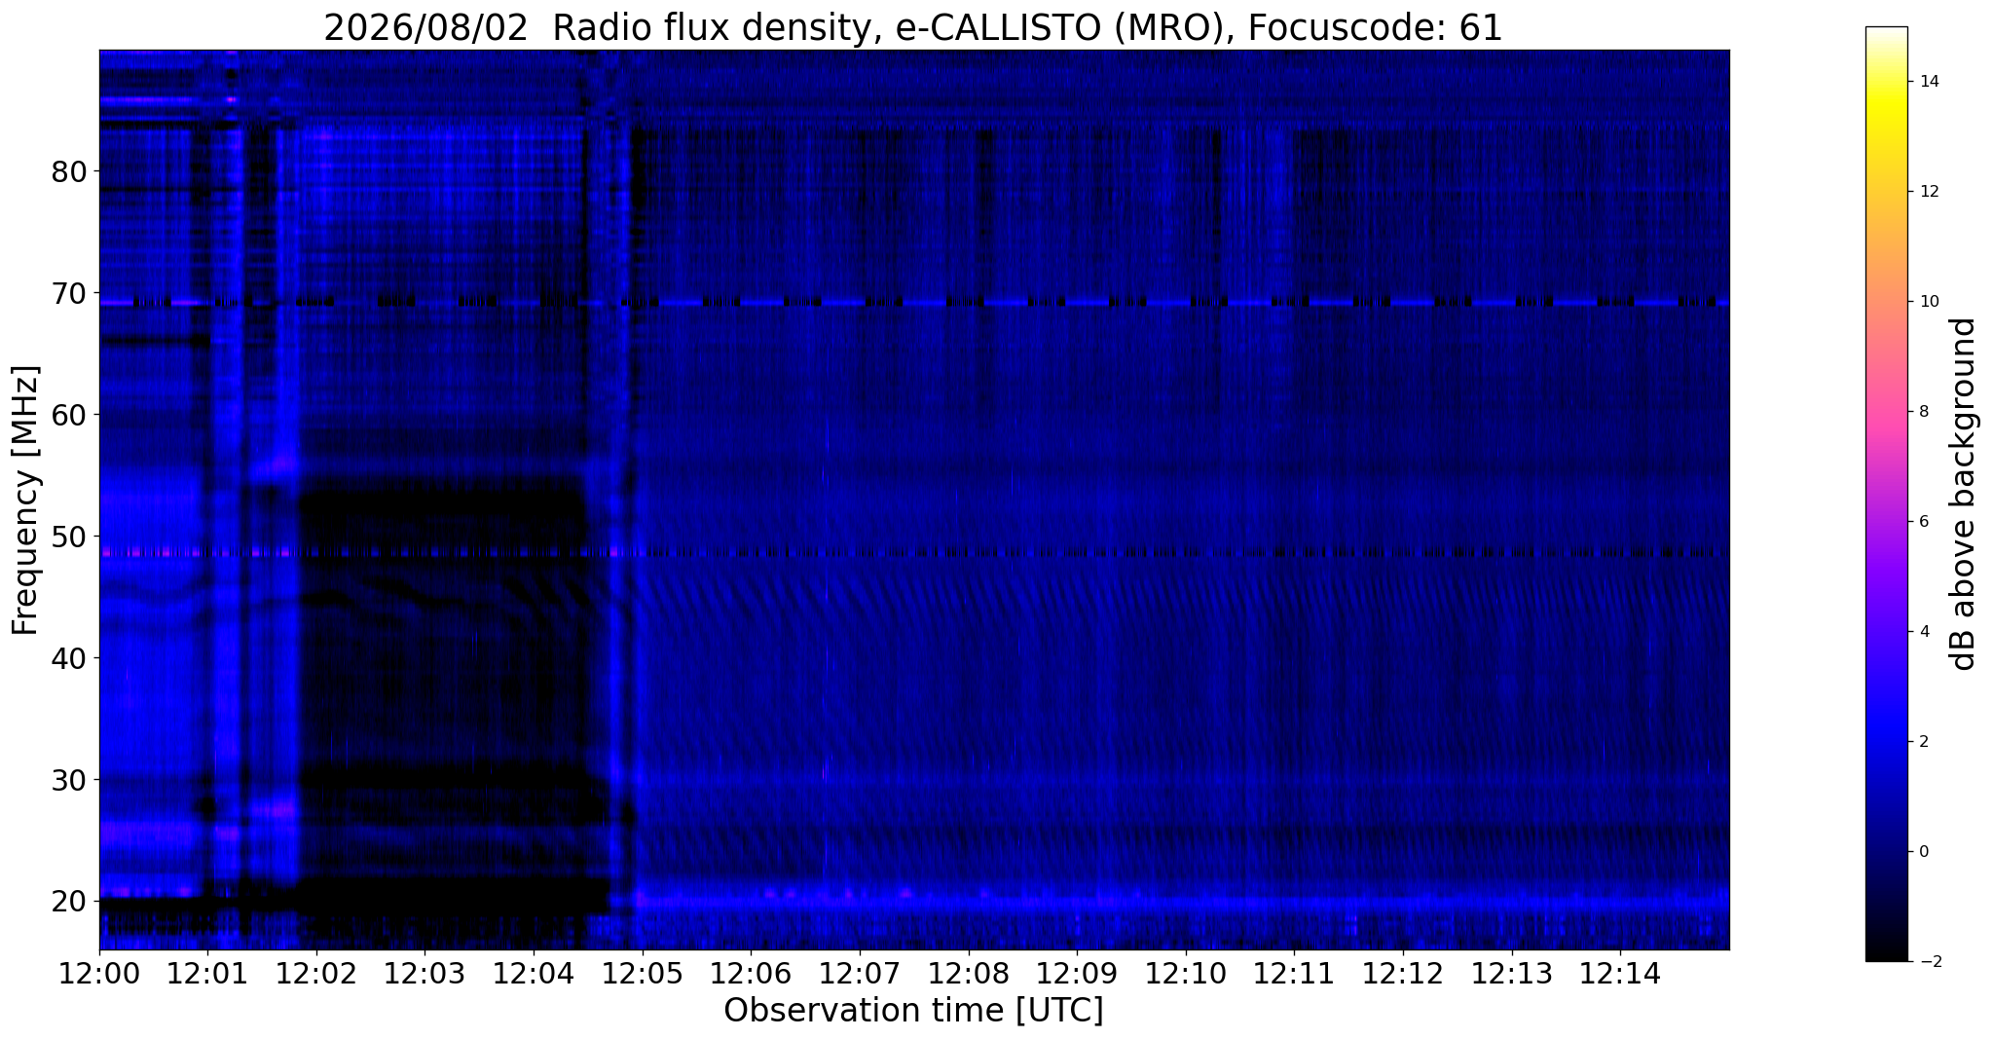Click the 'Observation time [UTC]' axis label
The height and width of the screenshot is (1039, 1993).
tap(913, 1011)
